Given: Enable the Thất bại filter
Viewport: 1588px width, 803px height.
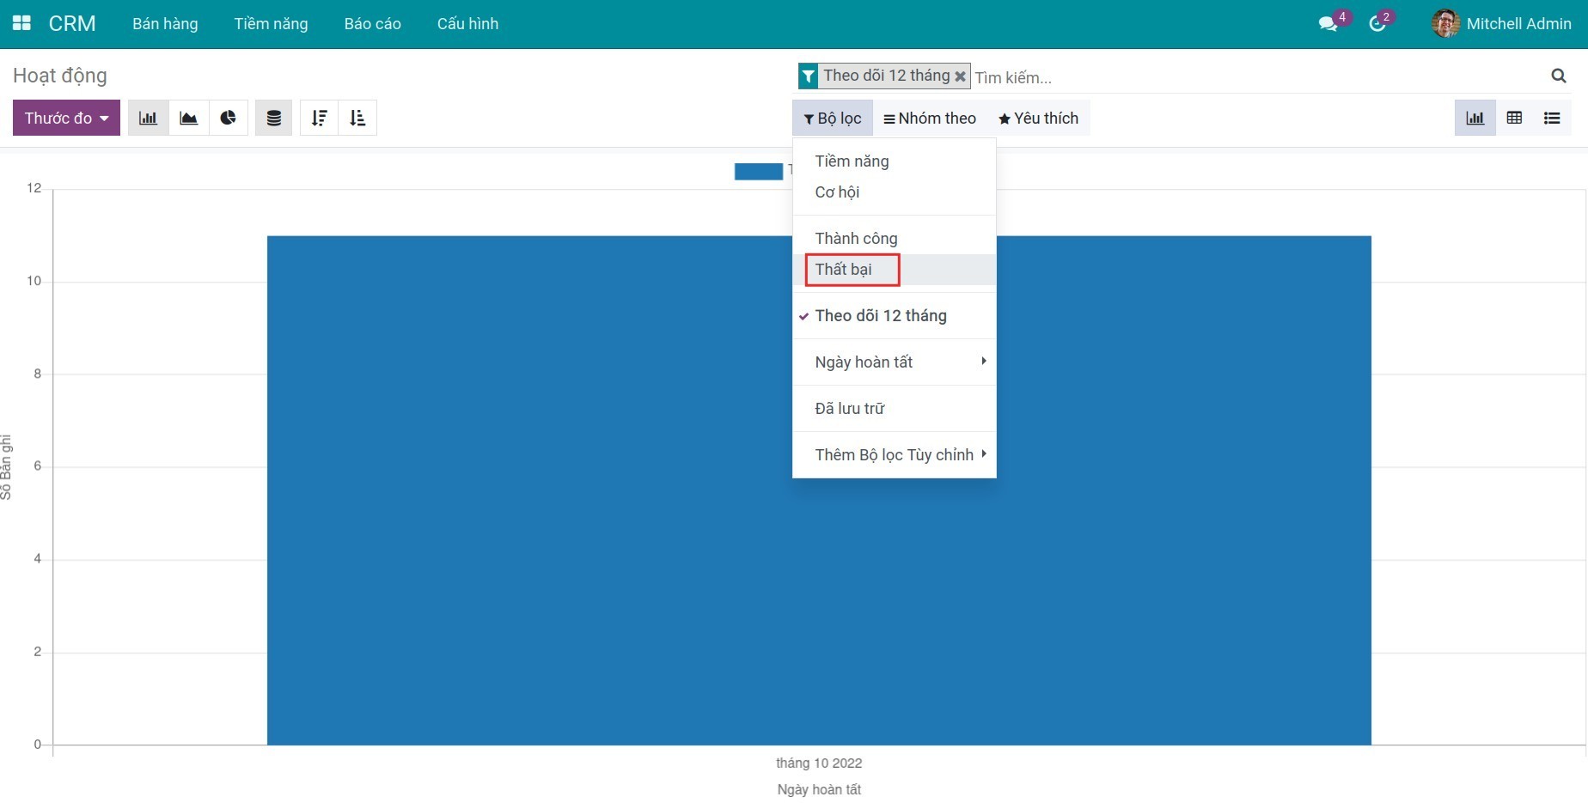Looking at the screenshot, I should tap(843, 270).
